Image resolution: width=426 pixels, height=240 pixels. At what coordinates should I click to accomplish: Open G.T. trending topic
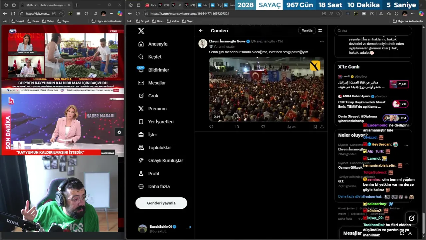tap(341, 181)
